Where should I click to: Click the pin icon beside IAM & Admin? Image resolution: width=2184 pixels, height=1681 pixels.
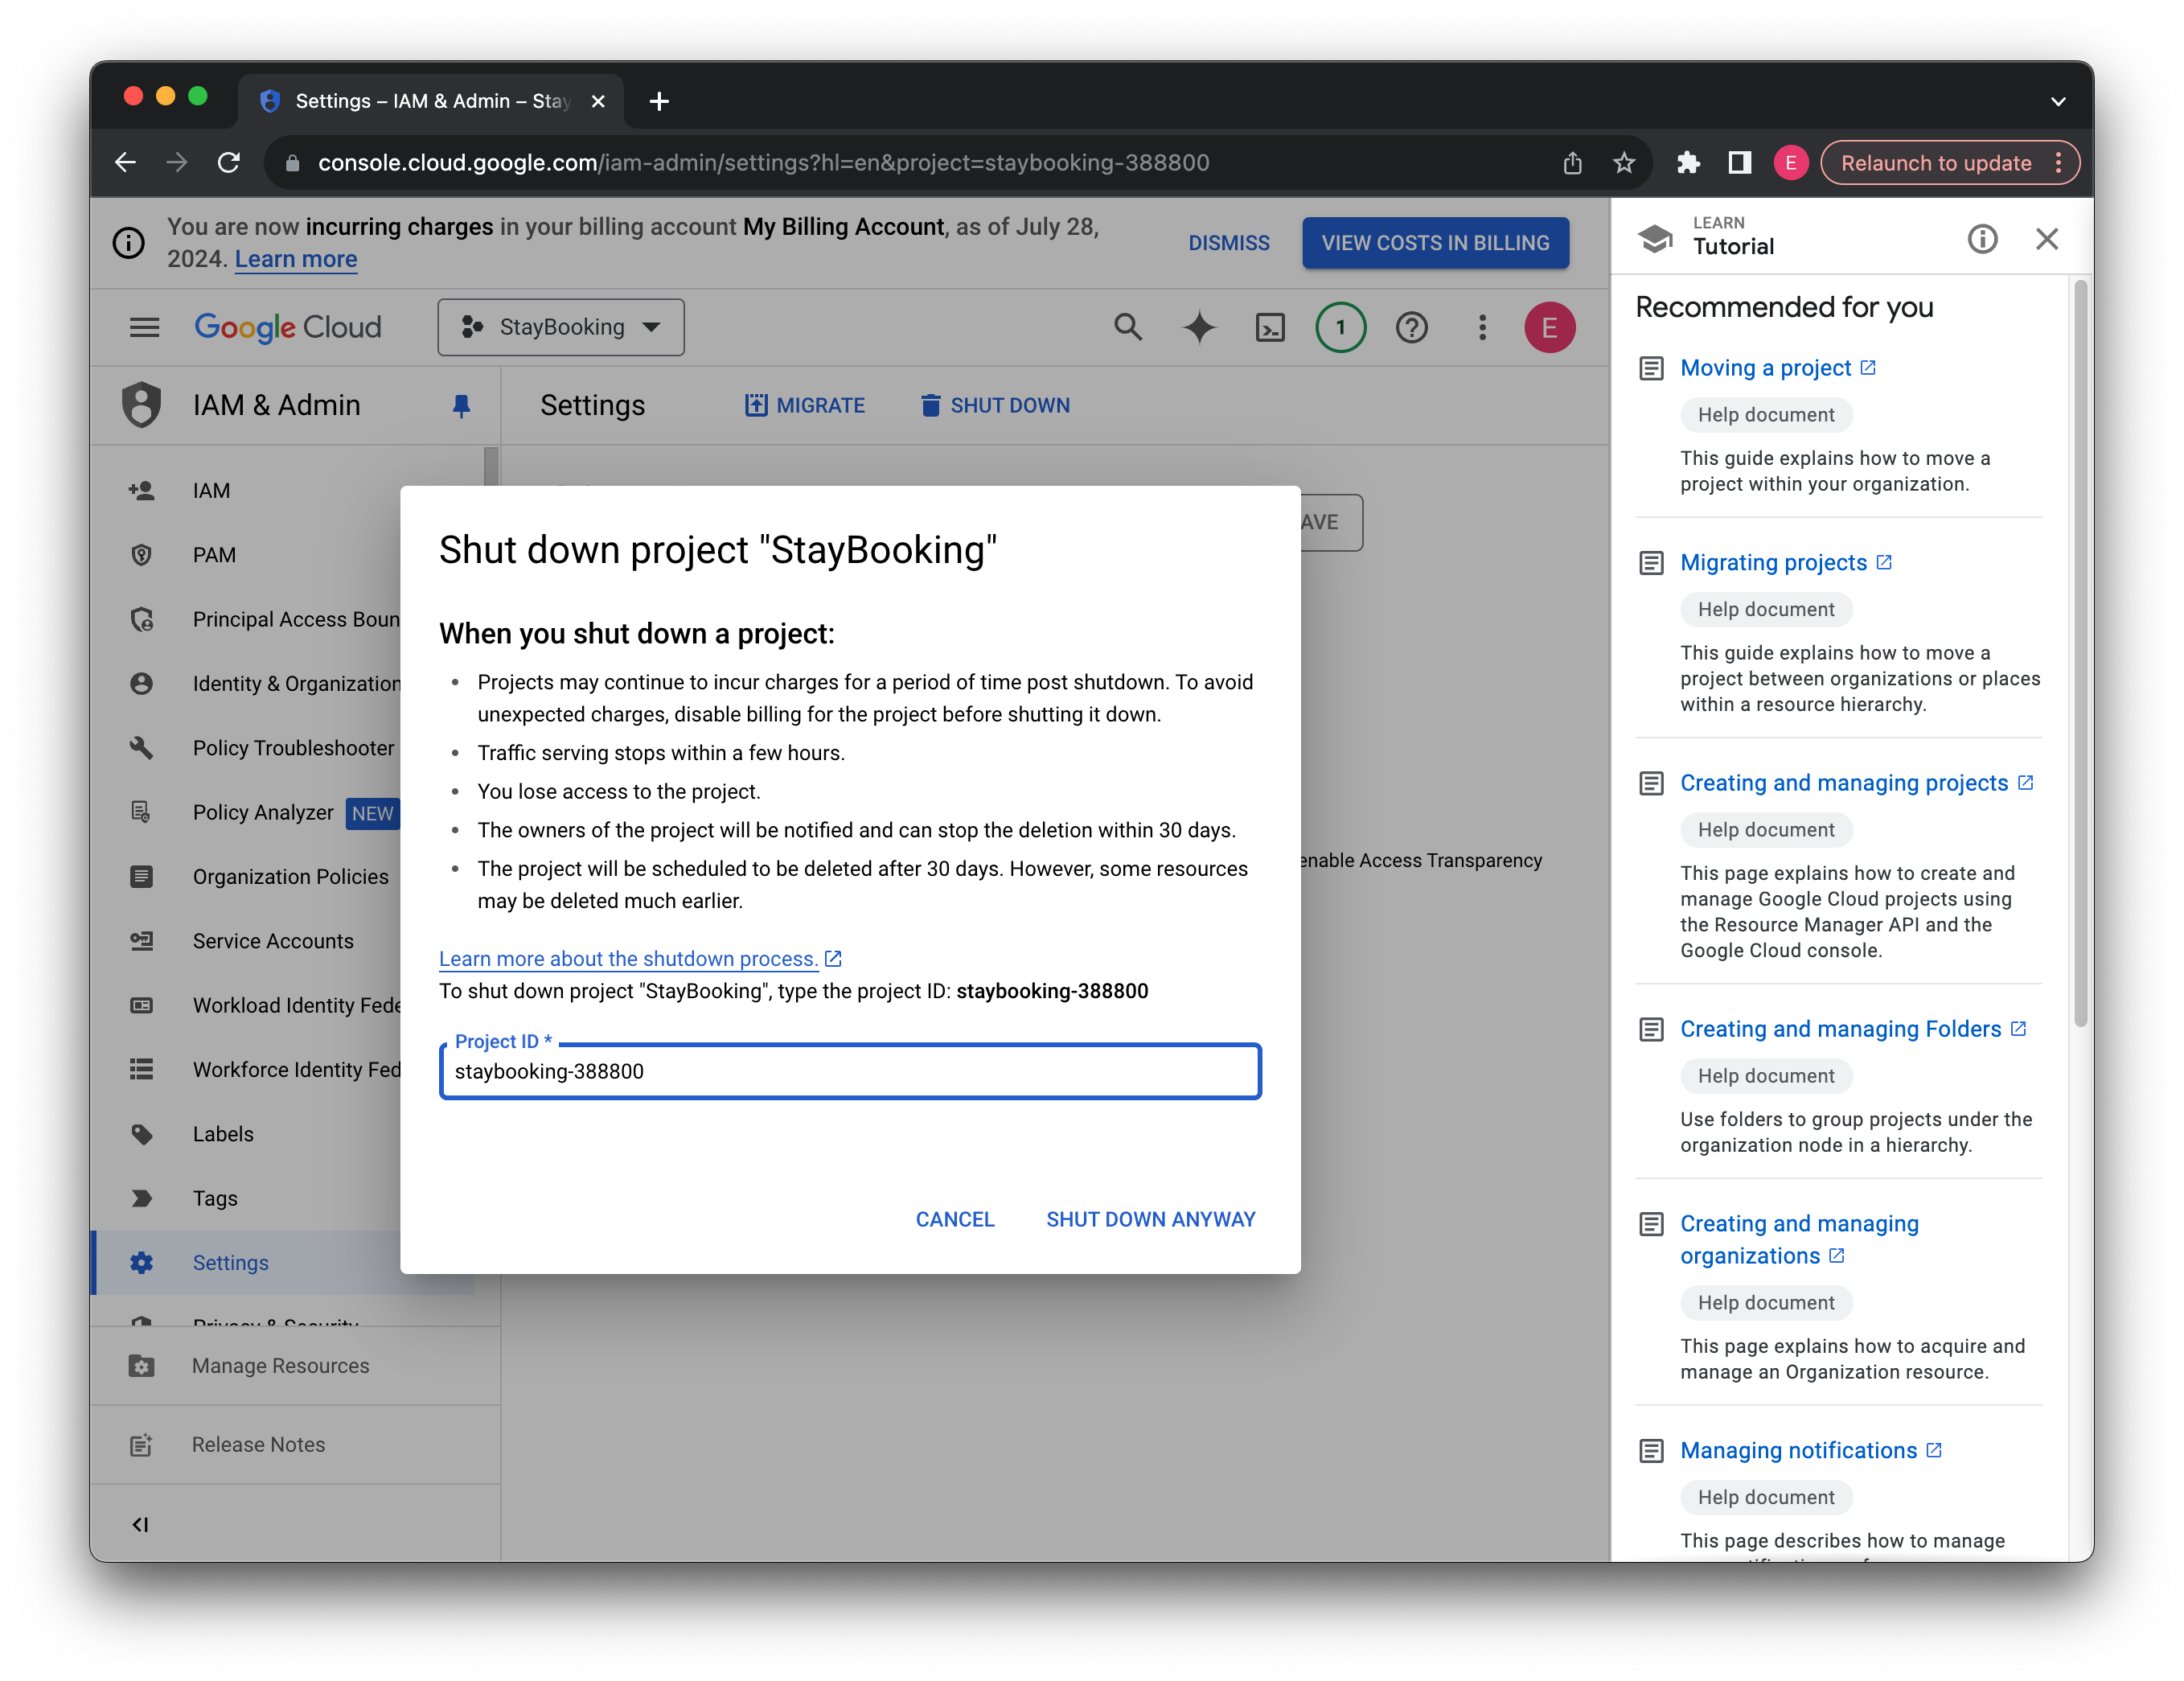[461, 405]
